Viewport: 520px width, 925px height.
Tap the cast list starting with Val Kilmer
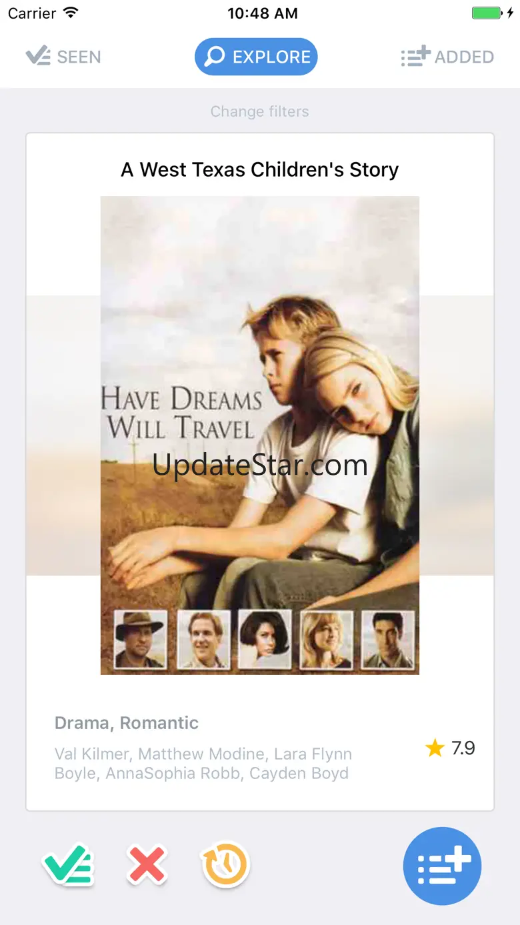pyautogui.click(x=203, y=764)
